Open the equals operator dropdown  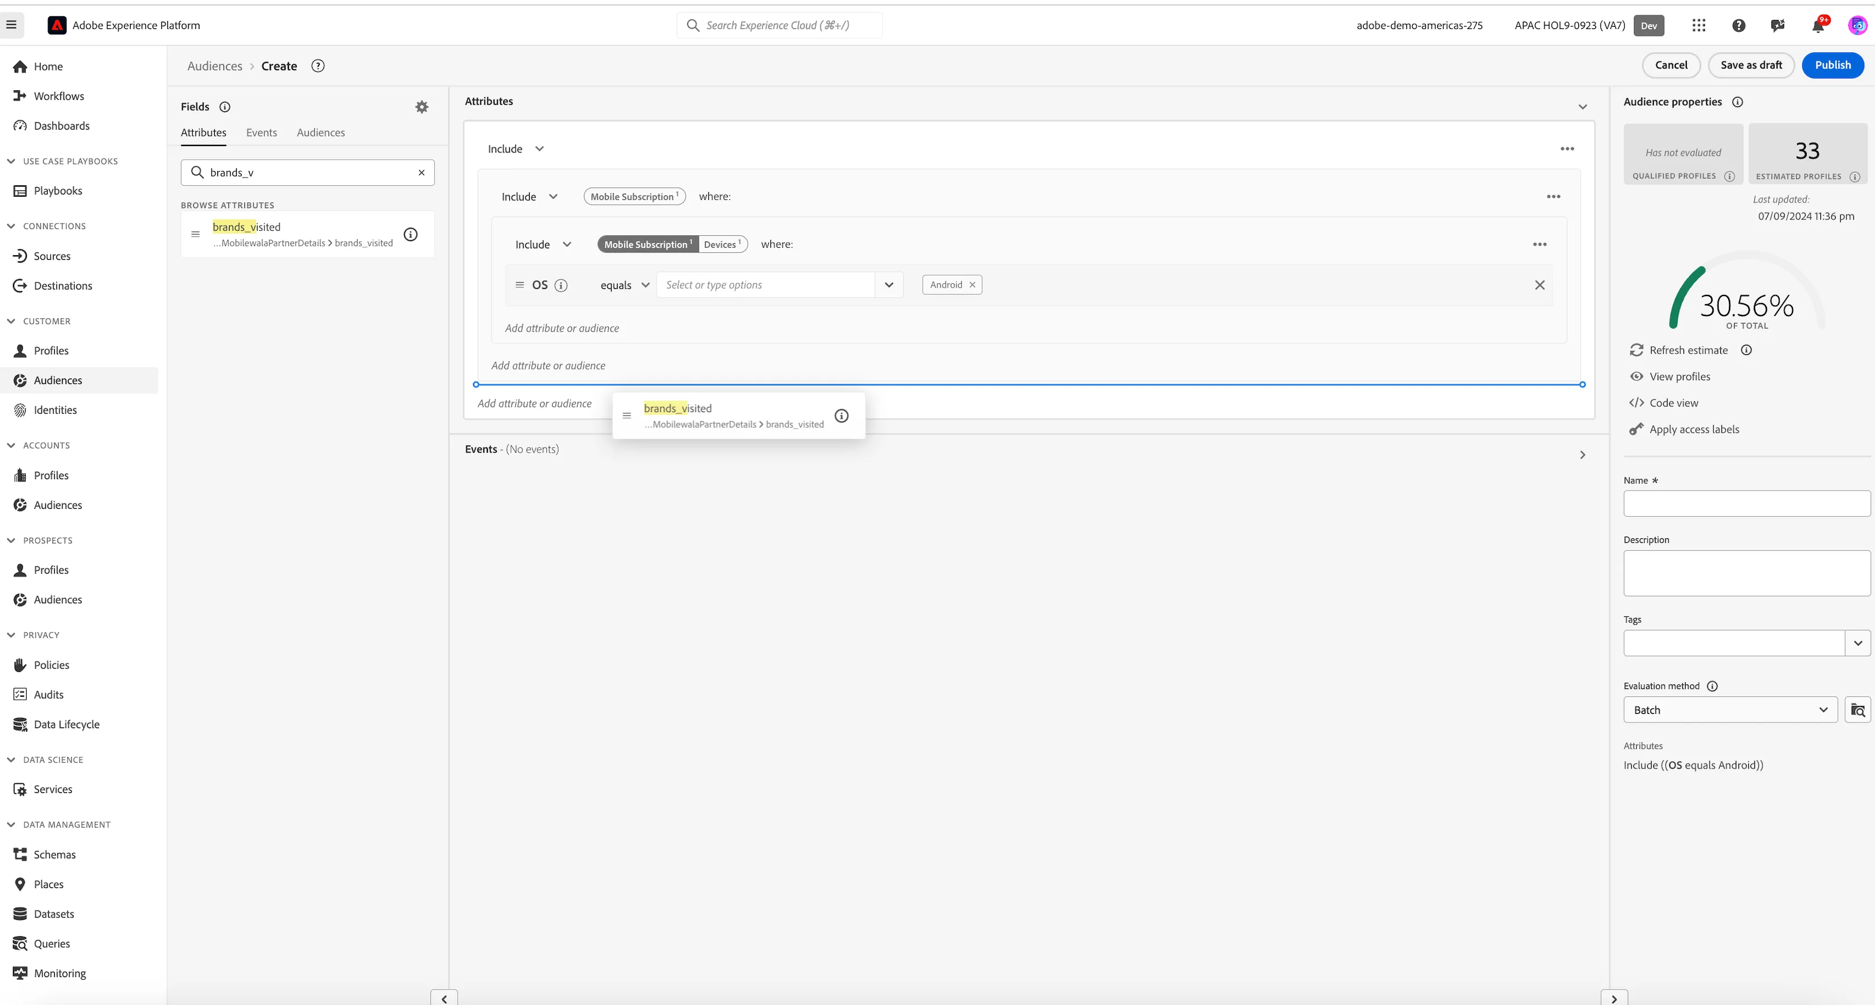[x=624, y=285]
